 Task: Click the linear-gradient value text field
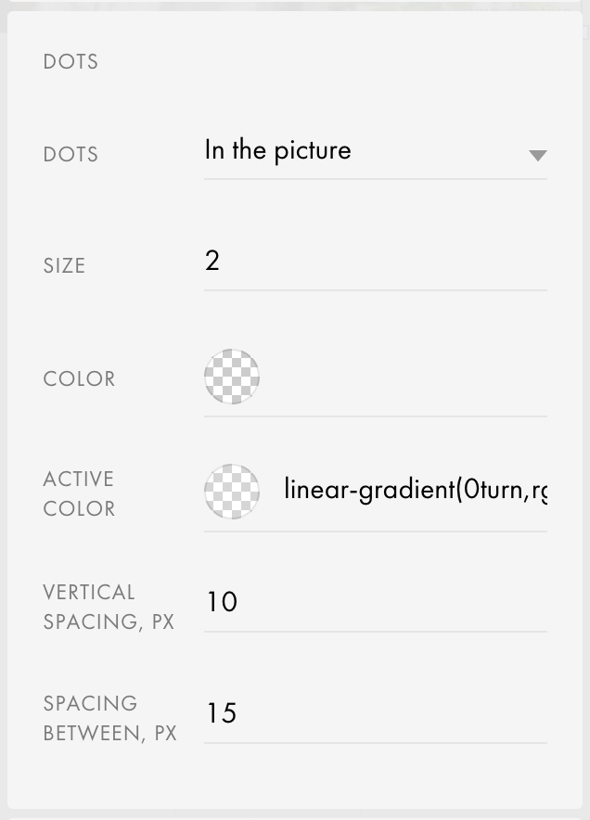416,490
